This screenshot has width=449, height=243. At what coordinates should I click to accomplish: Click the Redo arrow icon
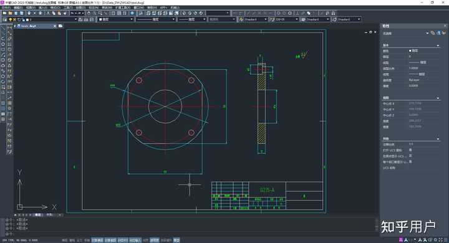[x=79, y=13]
